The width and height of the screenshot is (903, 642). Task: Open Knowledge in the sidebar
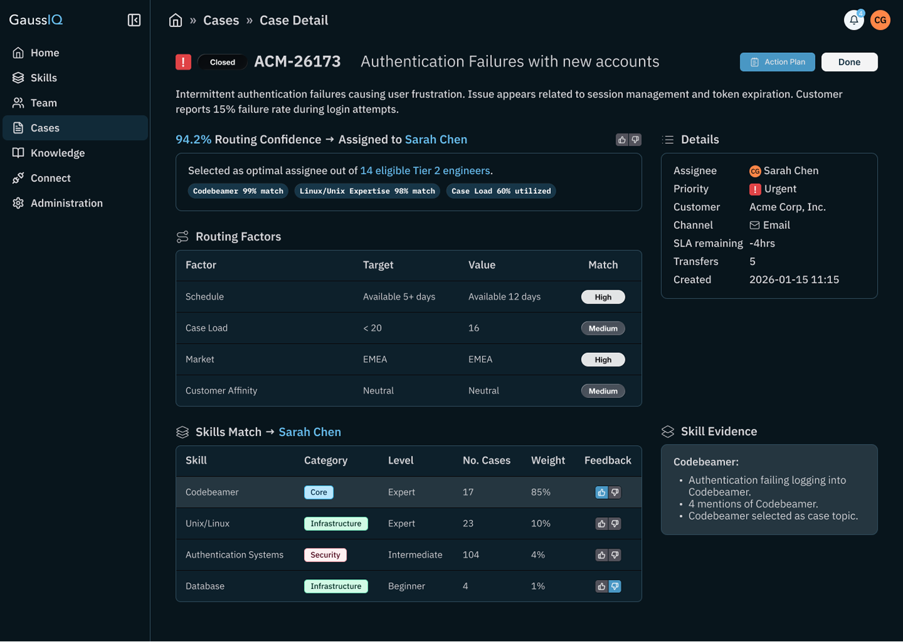pyautogui.click(x=75, y=153)
